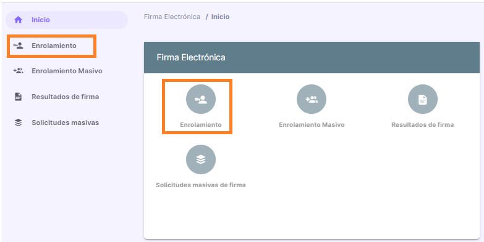Select Resultados de firma card label

click(x=423, y=125)
